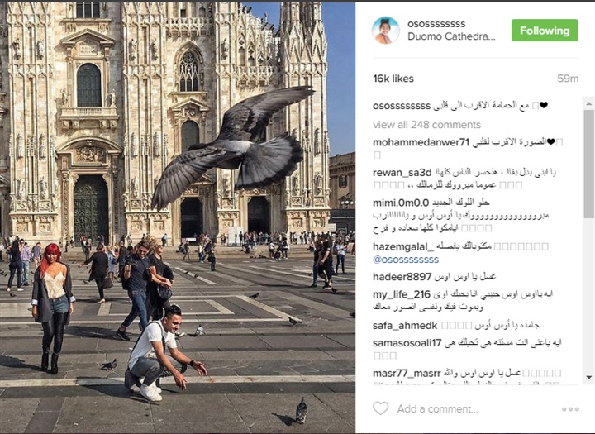
Task: Open commenter mohammedanwer71 profile
Action: click(421, 142)
